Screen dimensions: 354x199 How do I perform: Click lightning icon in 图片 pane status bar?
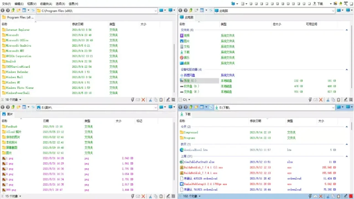tap(132, 196)
